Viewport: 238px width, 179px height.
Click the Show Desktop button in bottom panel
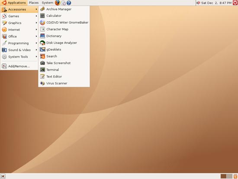point(3,176)
